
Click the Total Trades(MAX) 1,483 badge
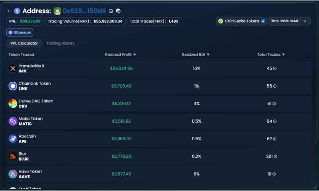pos(154,21)
